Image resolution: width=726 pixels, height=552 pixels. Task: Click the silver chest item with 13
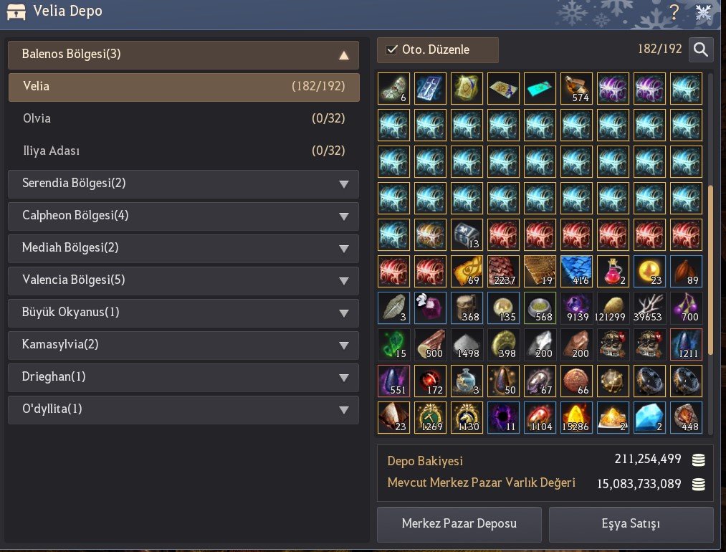[x=467, y=234]
